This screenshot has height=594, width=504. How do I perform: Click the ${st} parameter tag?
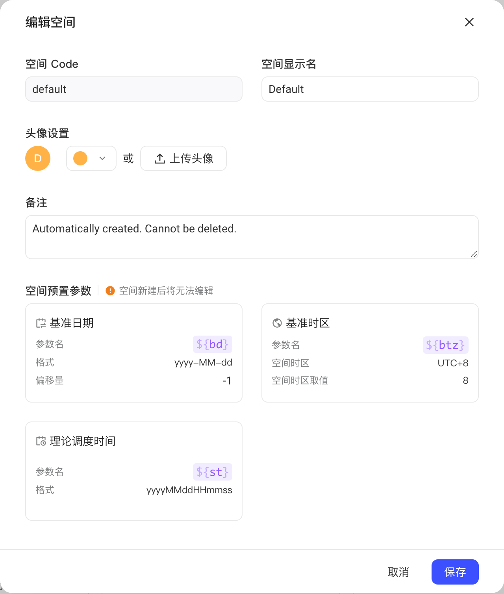(x=213, y=472)
